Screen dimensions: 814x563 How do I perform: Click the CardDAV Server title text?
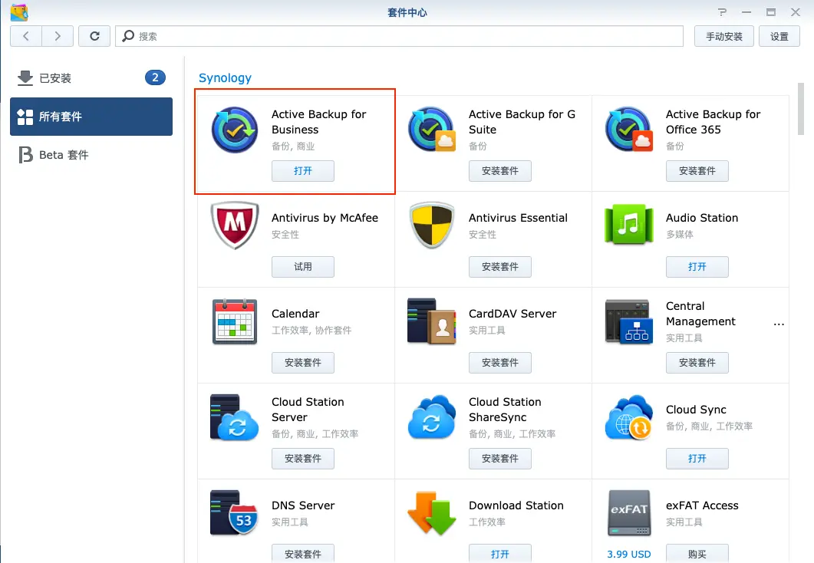pos(512,314)
